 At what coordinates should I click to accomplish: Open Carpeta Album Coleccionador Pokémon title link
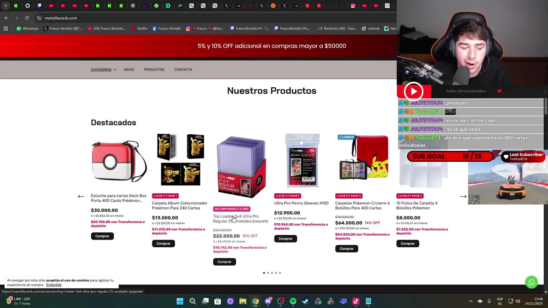179,206
